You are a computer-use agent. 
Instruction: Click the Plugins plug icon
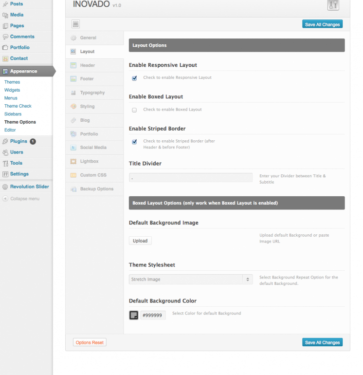(x=5, y=141)
